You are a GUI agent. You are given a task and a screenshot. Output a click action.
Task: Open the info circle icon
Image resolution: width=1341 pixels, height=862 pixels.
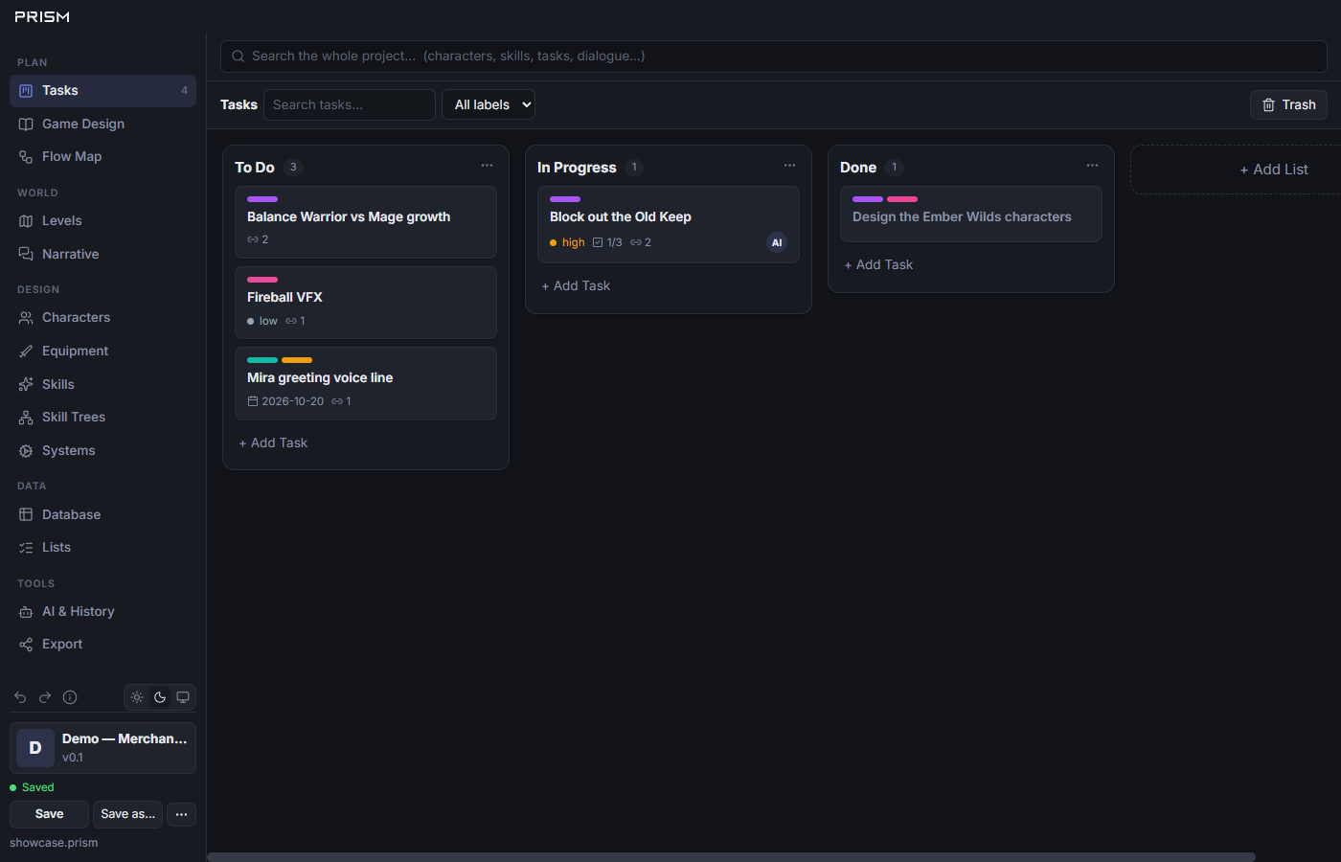click(70, 697)
